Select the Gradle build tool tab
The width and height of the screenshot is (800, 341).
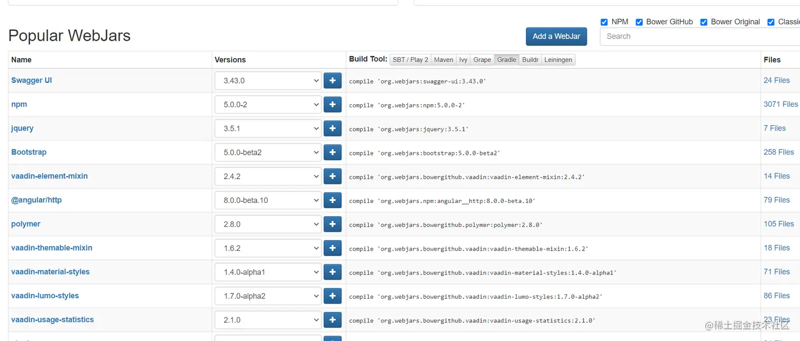tap(506, 60)
